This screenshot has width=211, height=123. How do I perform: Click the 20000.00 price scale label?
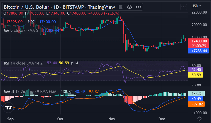coord(199,25)
